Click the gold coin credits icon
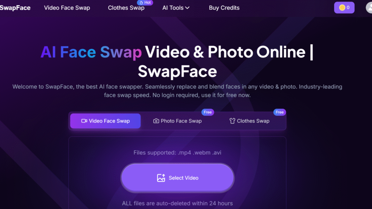The height and width of the screenshot is (209, 372). 342,7
